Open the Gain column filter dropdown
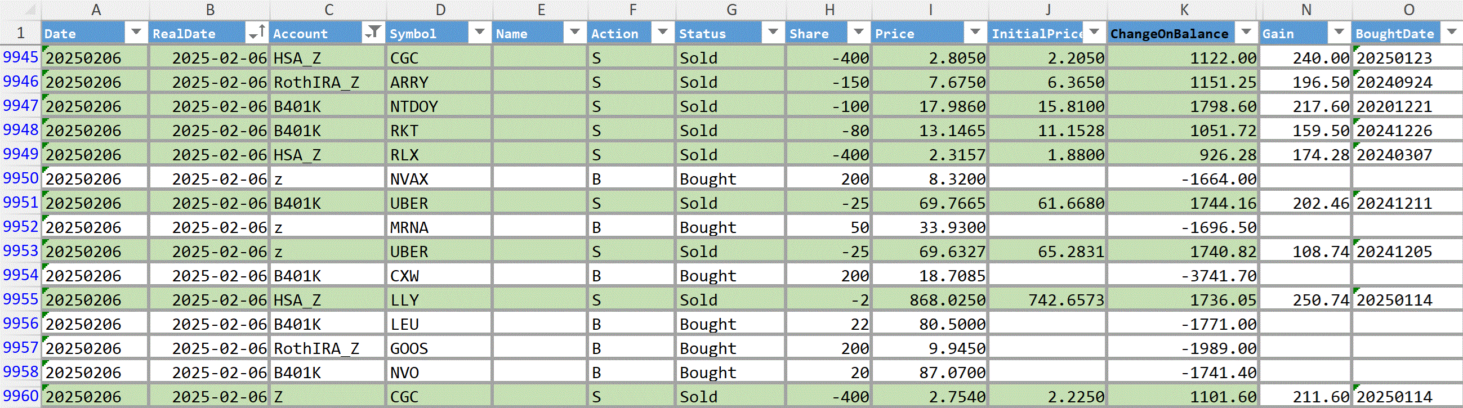Viewport: 1463px width, 408px height. click(x=1339, y=32)
